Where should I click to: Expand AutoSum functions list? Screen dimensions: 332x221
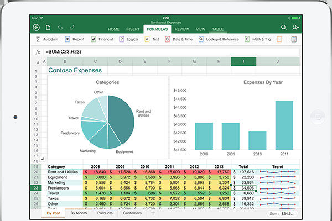click(x=47, y=40)
